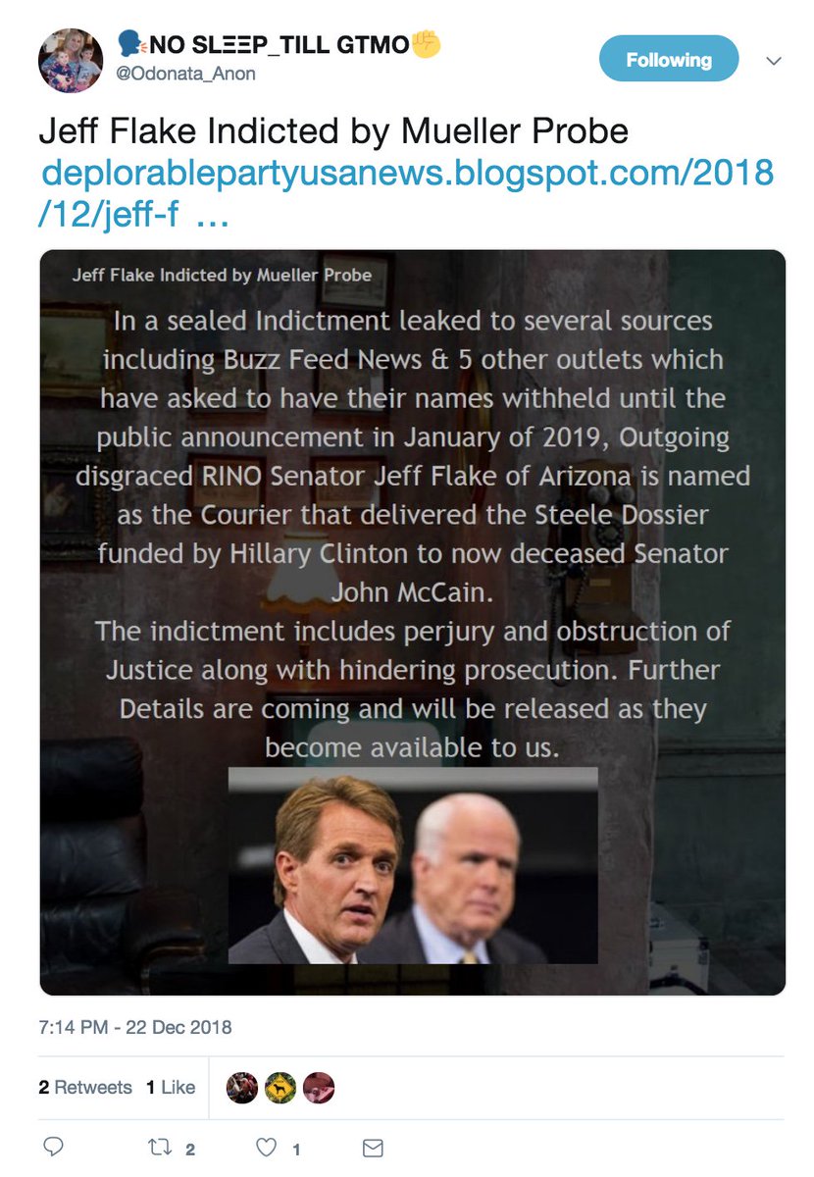Open the 7:14 PM - 22 Dec 2018 timestamp
The height and width of the screenshot is (1177, 814).
[x=135, y=1028]
